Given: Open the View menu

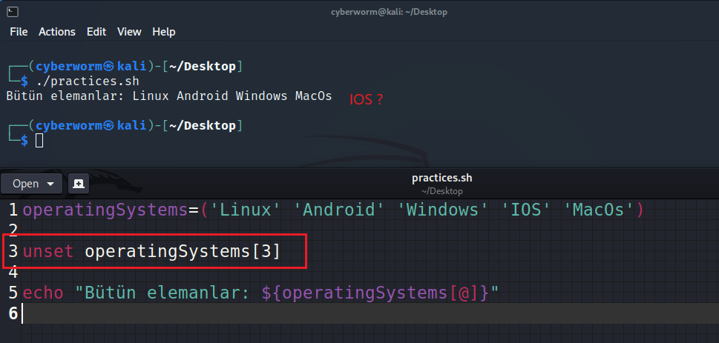Looking at the screenshot, I should 129,32.
